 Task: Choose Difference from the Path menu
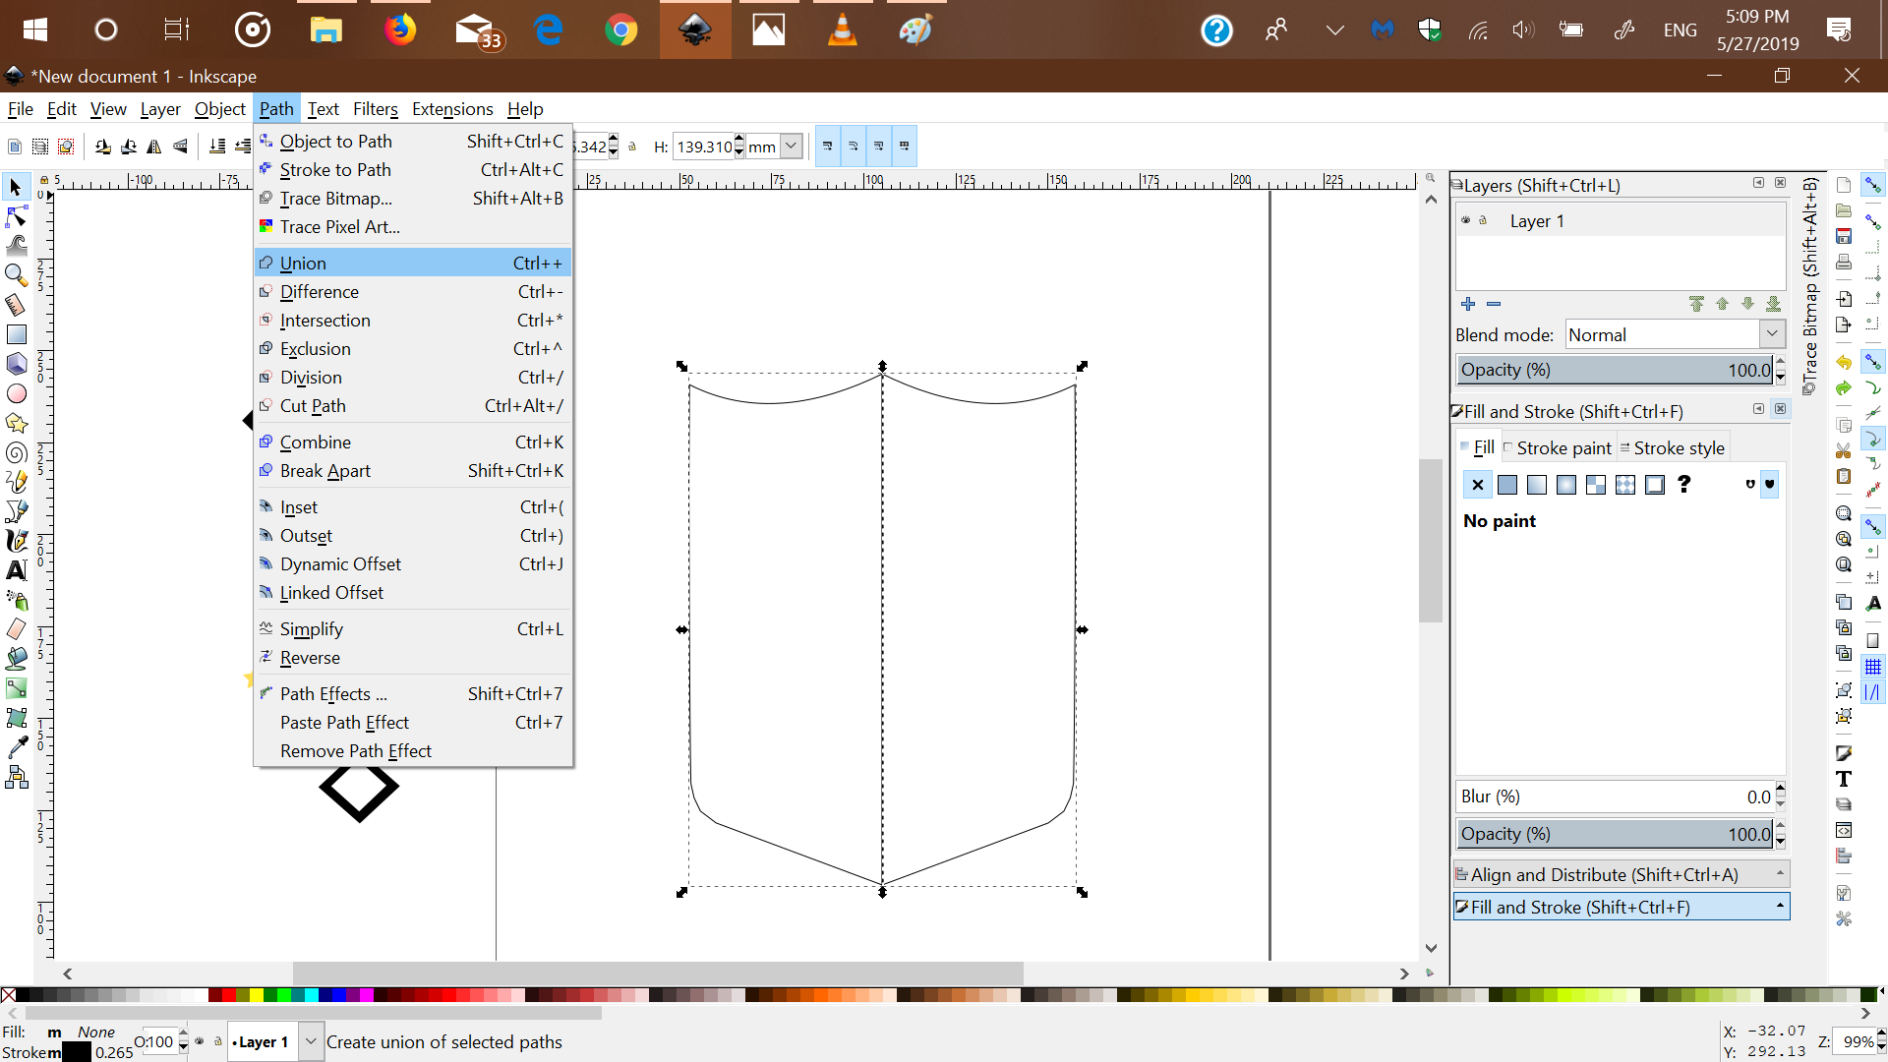click(320, 292)
